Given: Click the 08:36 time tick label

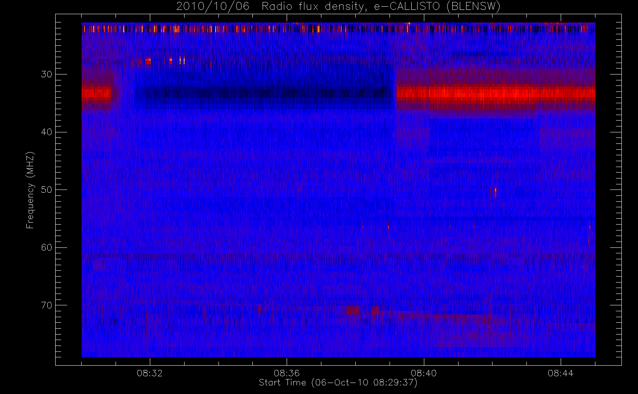Looking at the screenshot, I should pos(287,373).
